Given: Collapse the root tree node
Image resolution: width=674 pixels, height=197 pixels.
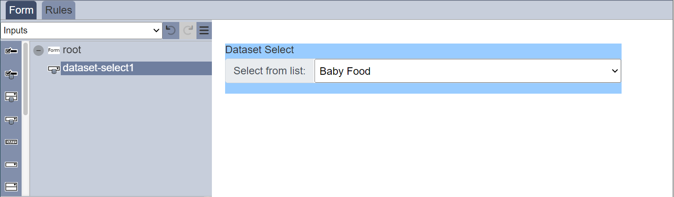Looking at the screenshot, I should pos(38,50).
